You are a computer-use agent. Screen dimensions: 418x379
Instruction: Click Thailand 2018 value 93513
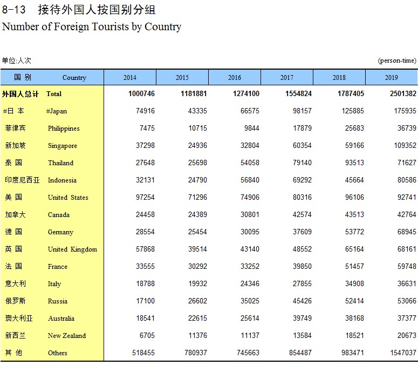click(x=354, y=163)
